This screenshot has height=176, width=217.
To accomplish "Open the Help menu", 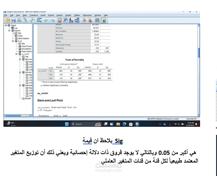I will pyautogui.click(x=105, y=15).
